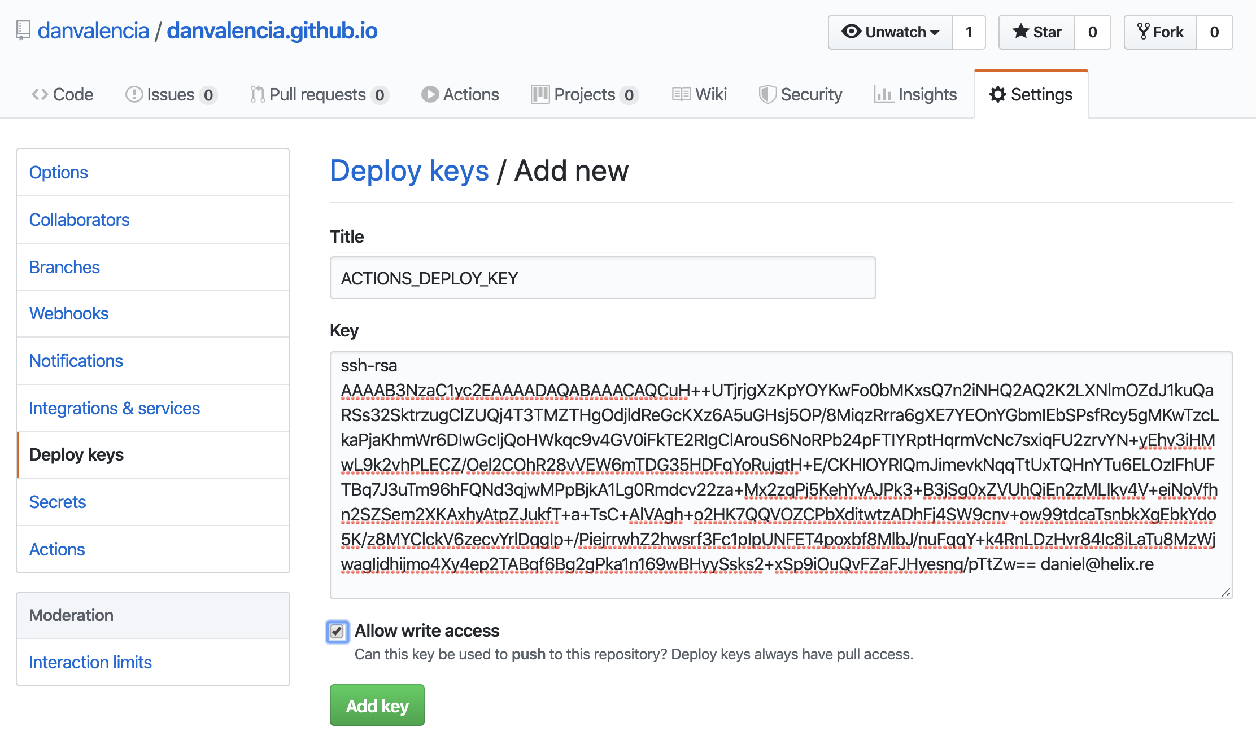The image size is (1256, 753).
Task: Click the Security shield icon
Action: (767, 94)
